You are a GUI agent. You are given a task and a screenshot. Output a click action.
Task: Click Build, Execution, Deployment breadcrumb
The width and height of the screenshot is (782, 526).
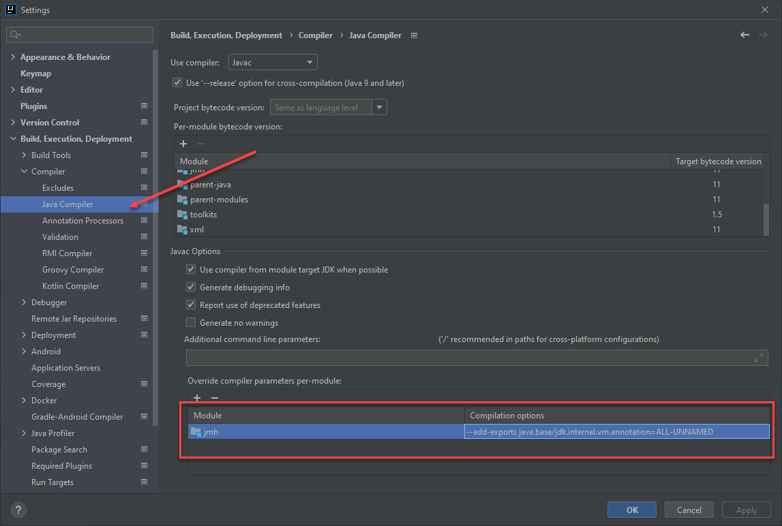coord(226,35)
